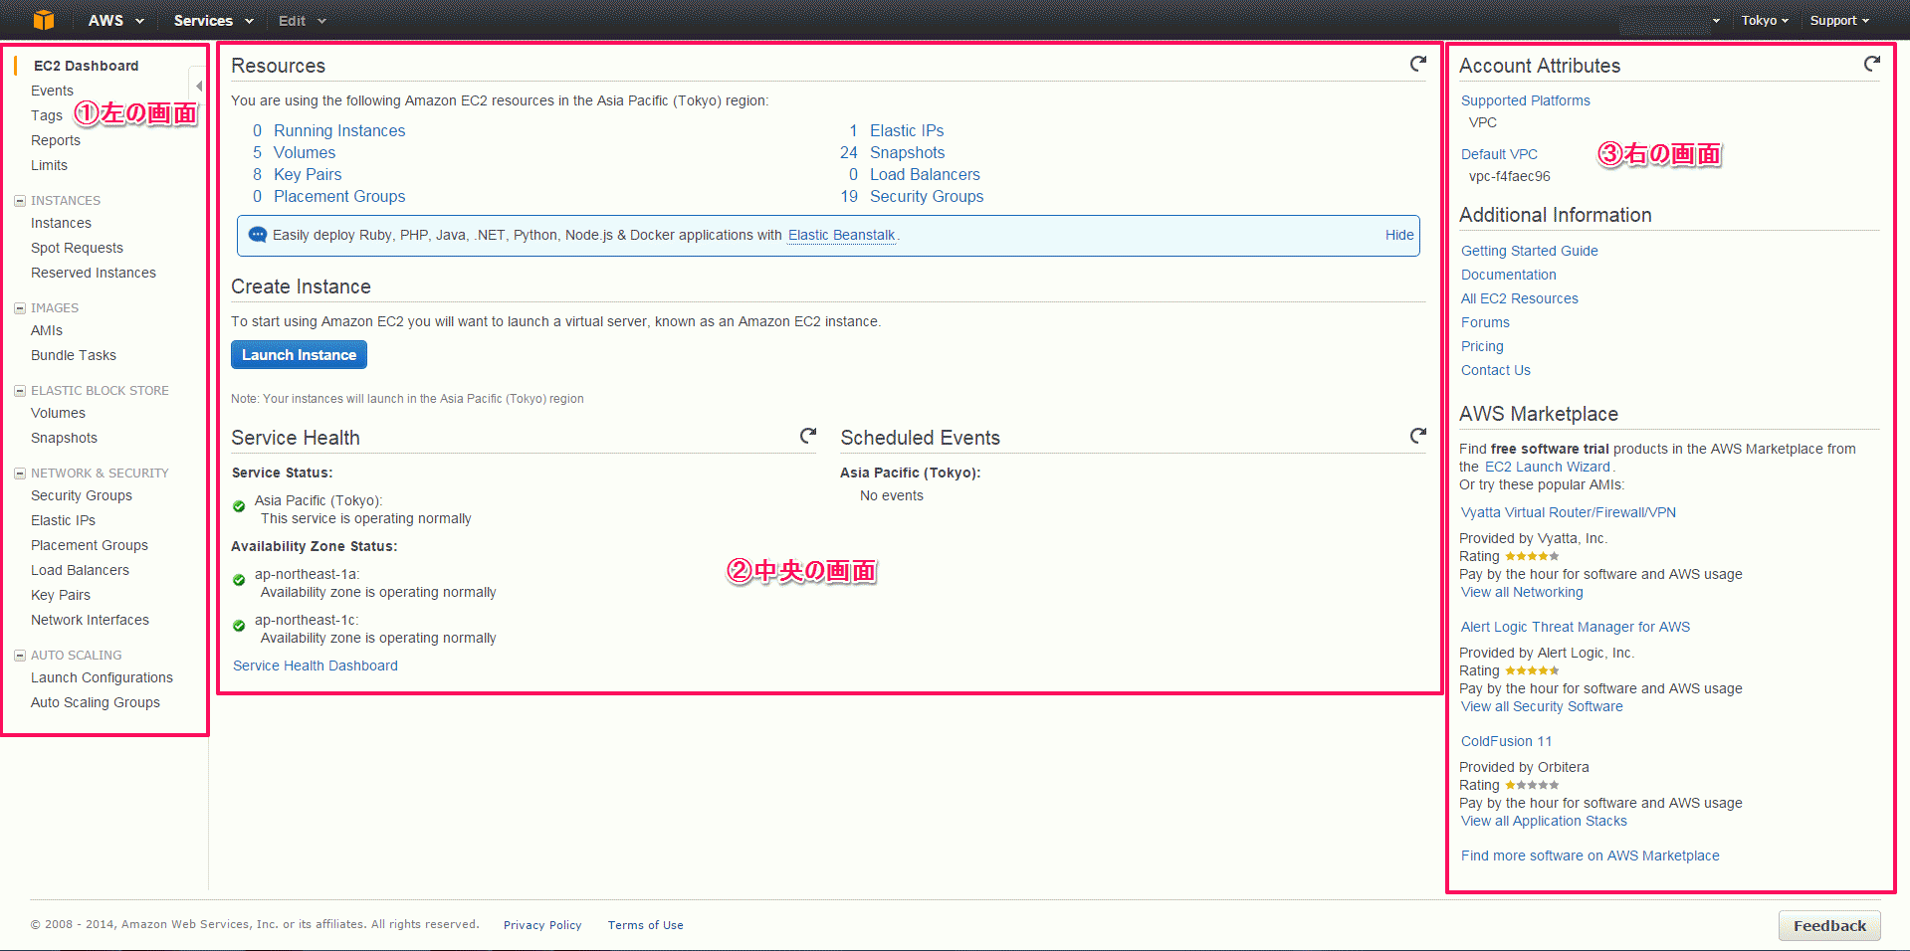Open Key Pairs resource link

(308, 174)
